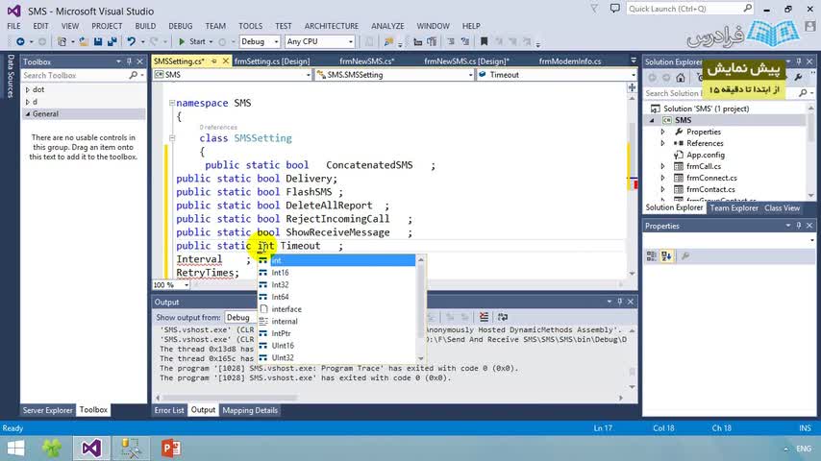
Task: Open the FILE menu
Action: coord(13,26)
